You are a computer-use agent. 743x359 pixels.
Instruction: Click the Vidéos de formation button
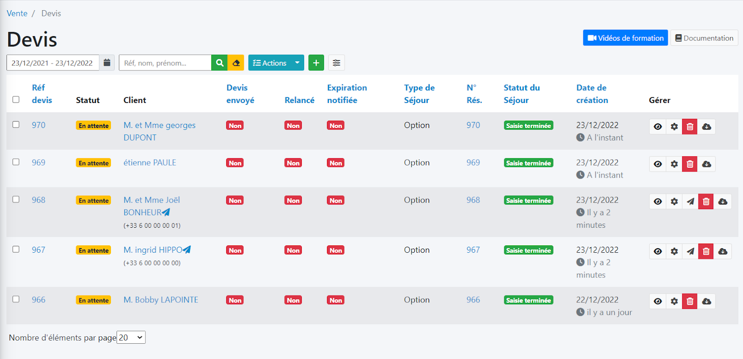pyautogui.click(x=625, y=38)
